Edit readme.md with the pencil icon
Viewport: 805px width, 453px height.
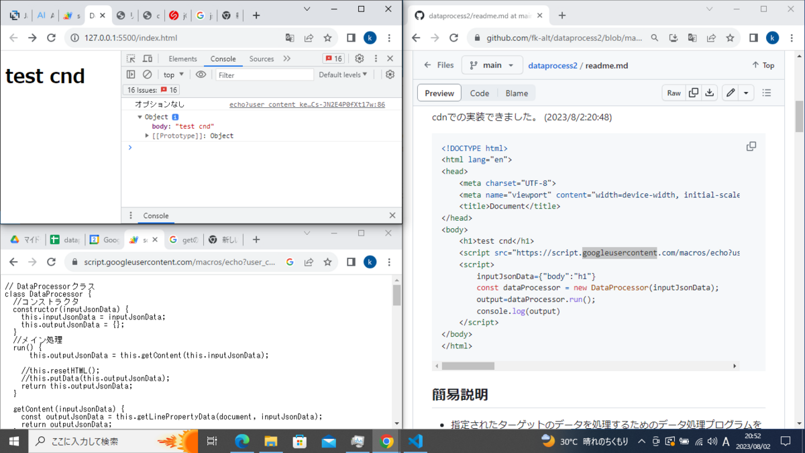click(730, 93)
